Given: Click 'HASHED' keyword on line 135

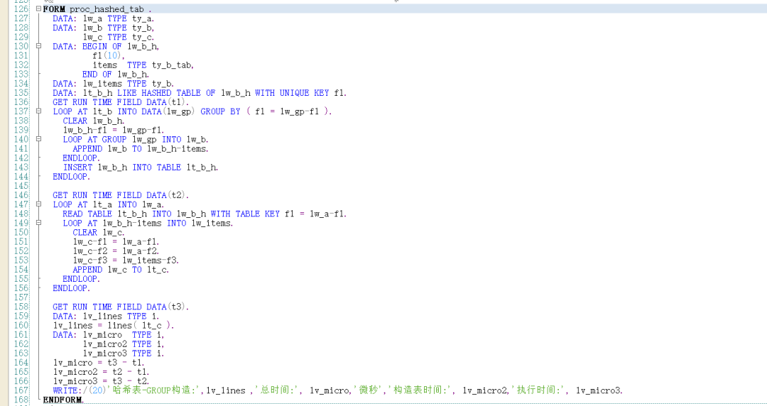Looking at the screenshot, I should (x=156, y=92).
